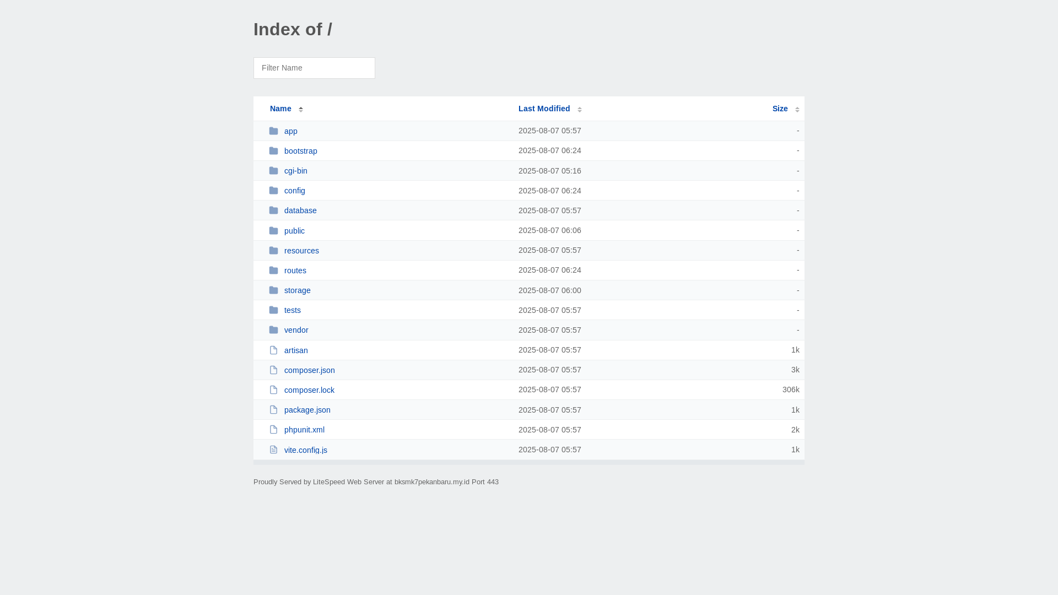The height and width of the screenshot is (595, 1058).
Task: Click the 306k size of composer.lock
Action: [791, 390]
